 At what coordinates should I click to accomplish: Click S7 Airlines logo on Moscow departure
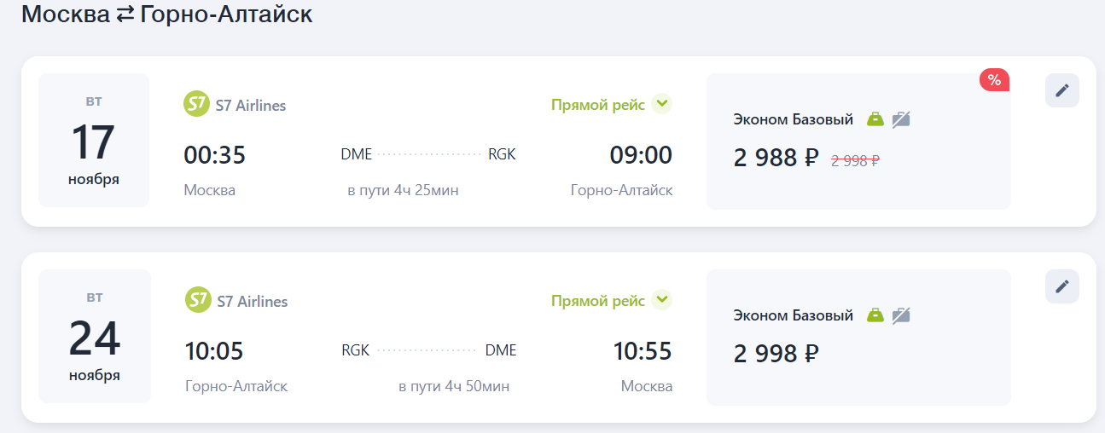[197, 105]
